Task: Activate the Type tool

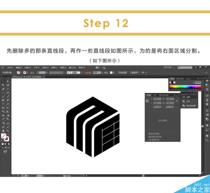Action: [x=8, y=89]
